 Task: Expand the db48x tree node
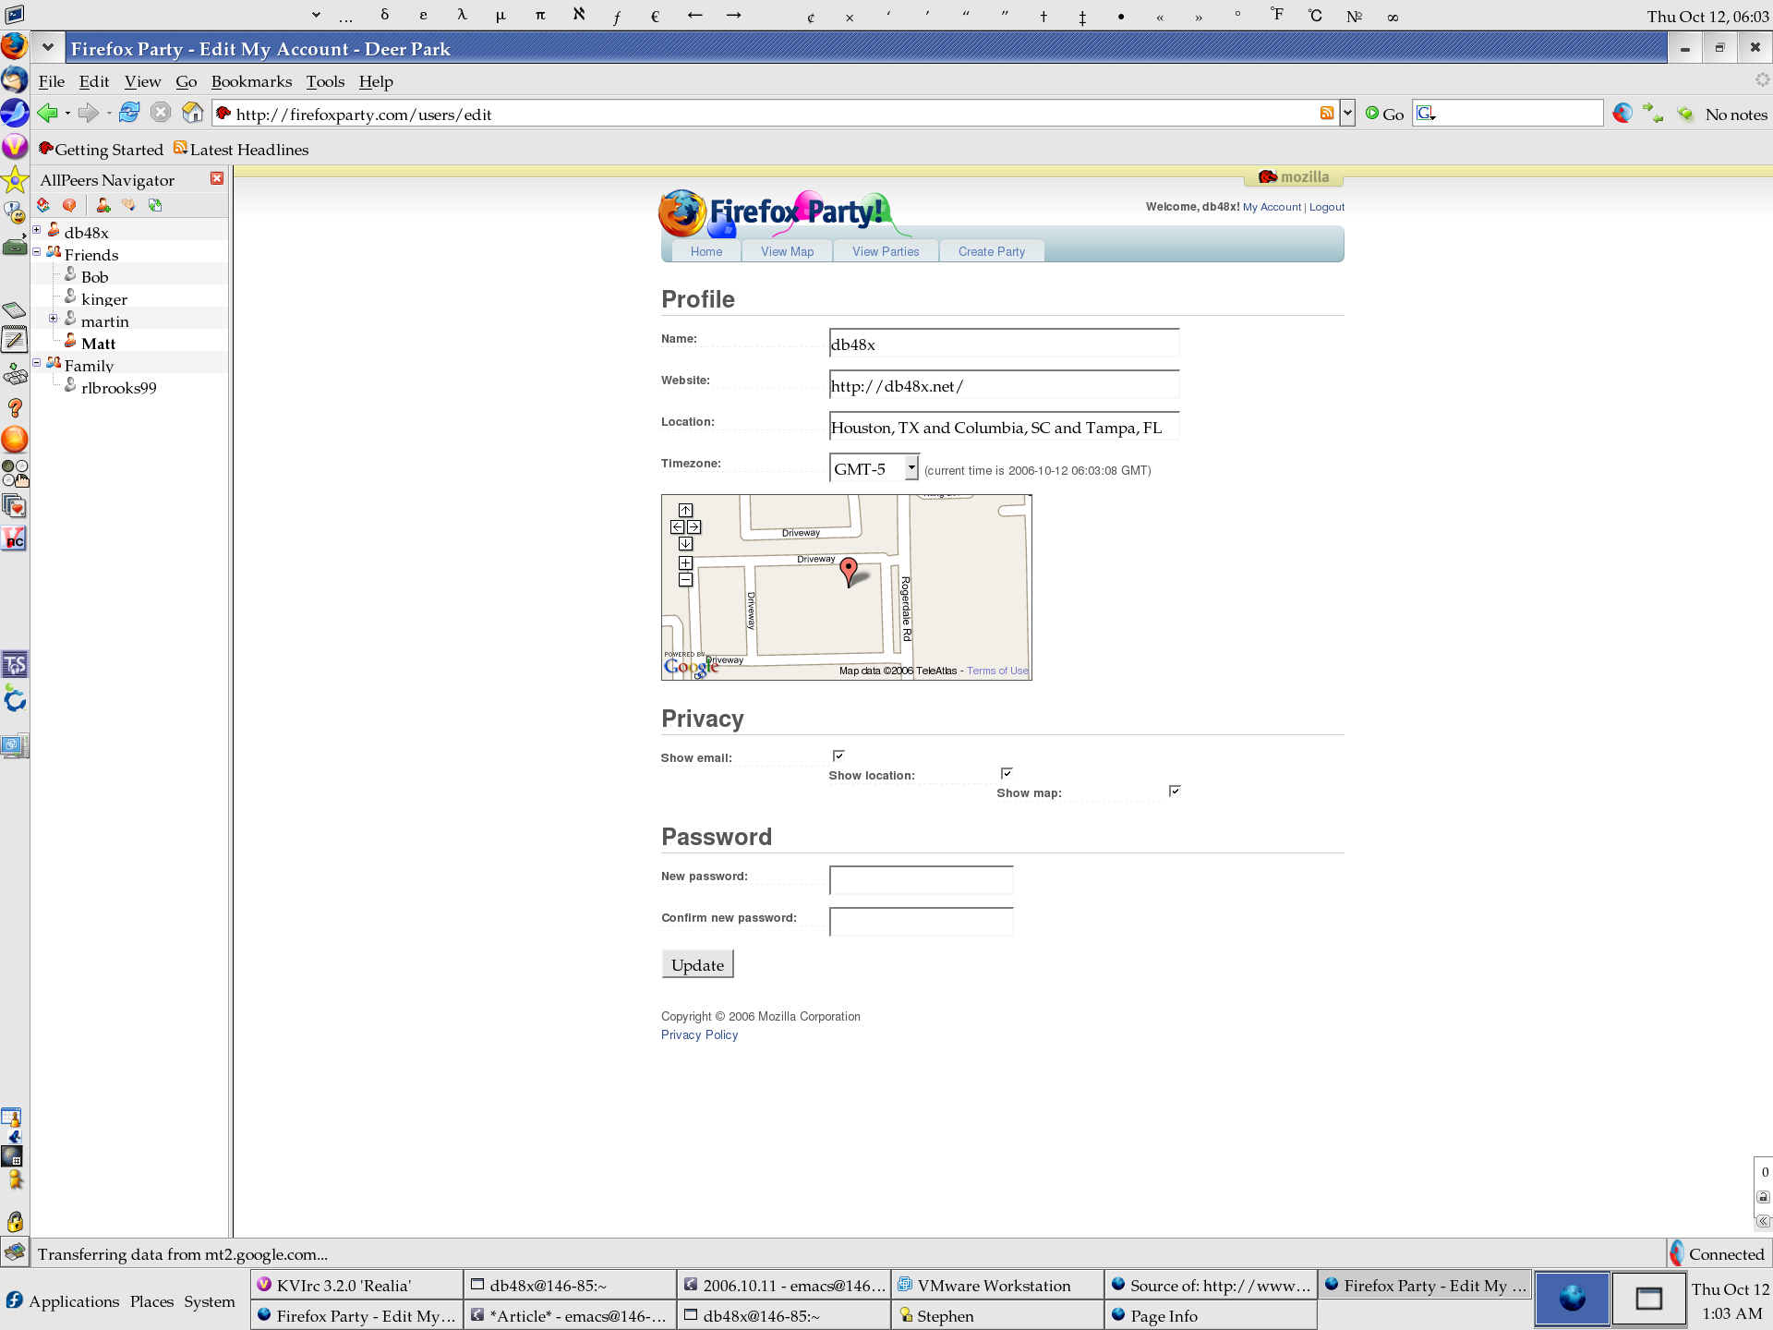pos(36,230)
